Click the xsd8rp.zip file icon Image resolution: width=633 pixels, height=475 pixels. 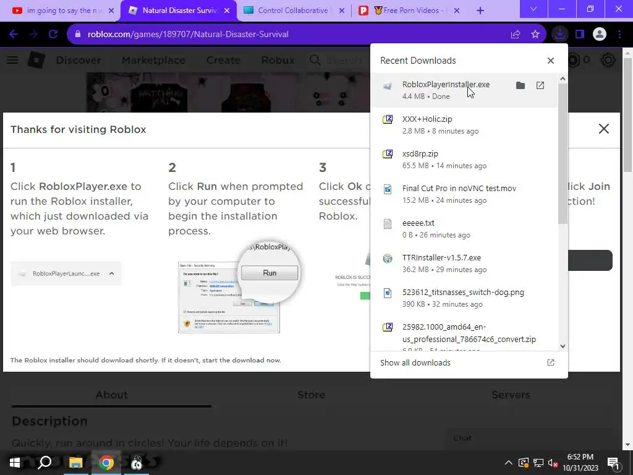click(x=388, y=154)
